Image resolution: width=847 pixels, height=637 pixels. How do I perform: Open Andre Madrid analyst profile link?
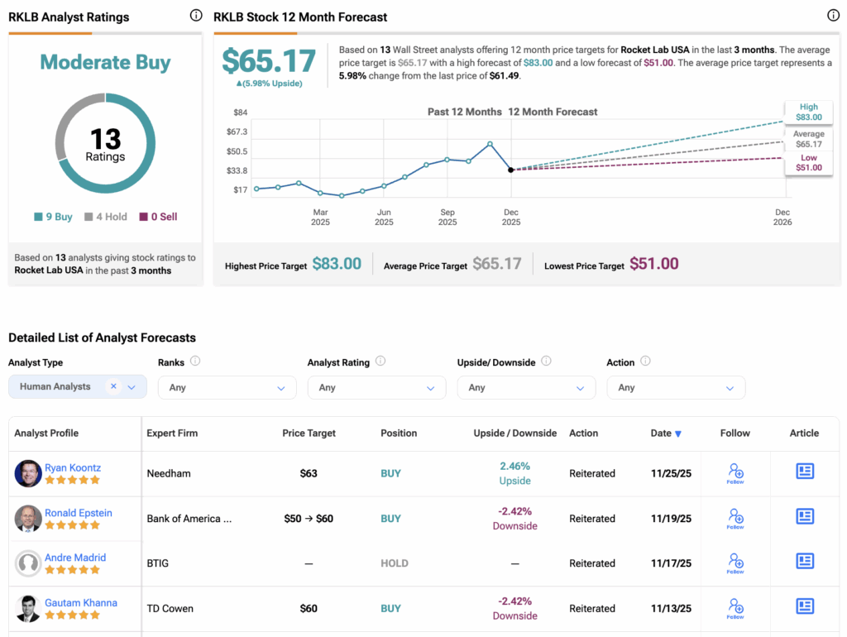(75, 558)
